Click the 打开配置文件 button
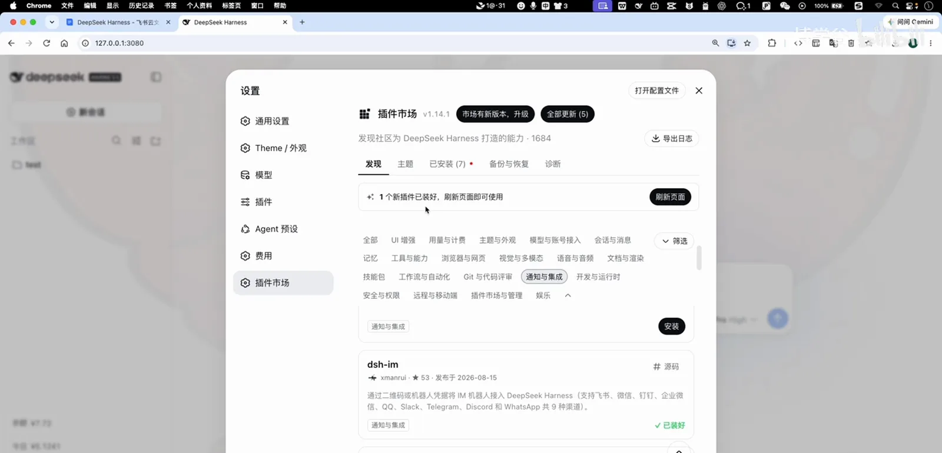Screen dimensions: 942x453 657,91
